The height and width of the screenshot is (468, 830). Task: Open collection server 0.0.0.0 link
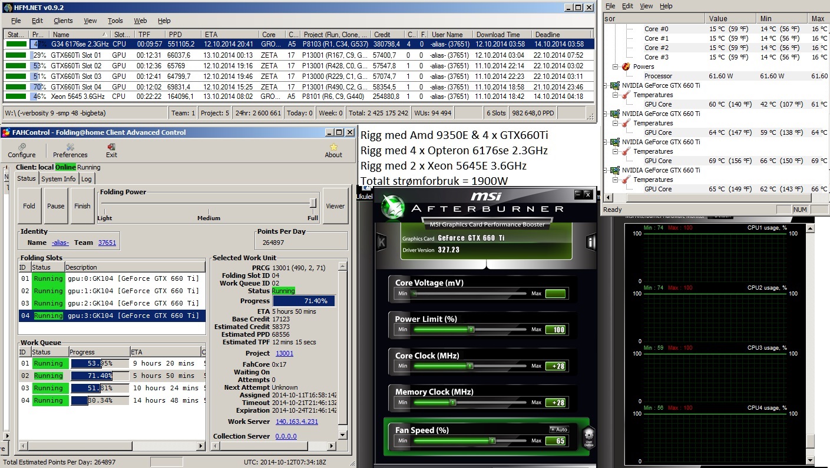coord(286,436)
